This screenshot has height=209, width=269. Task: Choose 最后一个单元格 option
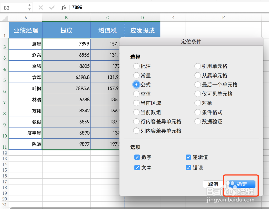[198, 85]
